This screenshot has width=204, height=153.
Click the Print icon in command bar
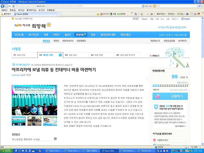pos(152,14)
